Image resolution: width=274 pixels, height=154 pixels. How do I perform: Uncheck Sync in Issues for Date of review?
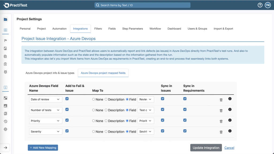(x=163, y=99)
